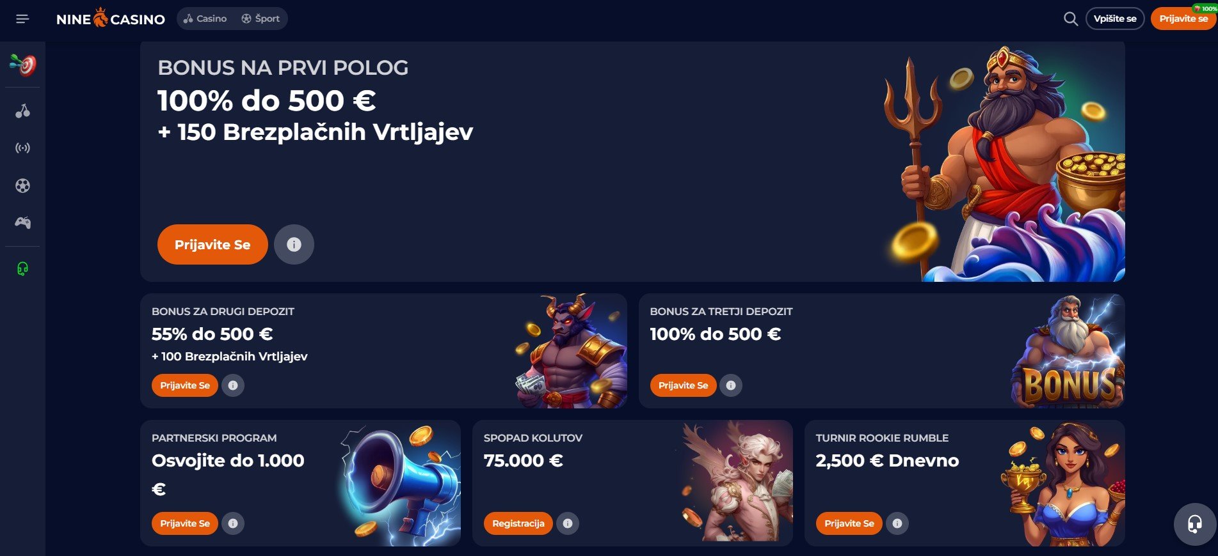Show info for second deposit bonus

click(233, 385)
